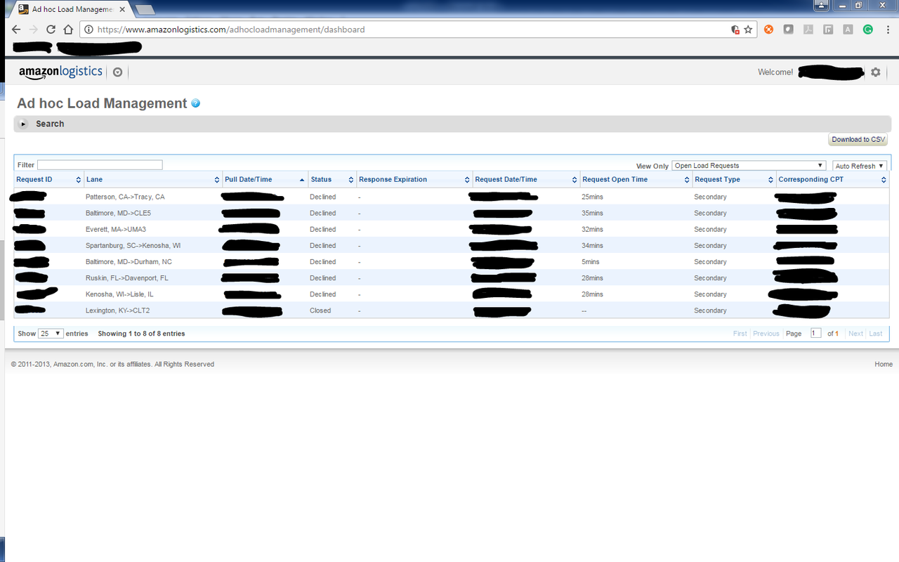The image size is (899, 562).
Task: Select the Kenosha, WI->Lisle, IL lane
Action: pyautogui.click(x=119, y=294)
